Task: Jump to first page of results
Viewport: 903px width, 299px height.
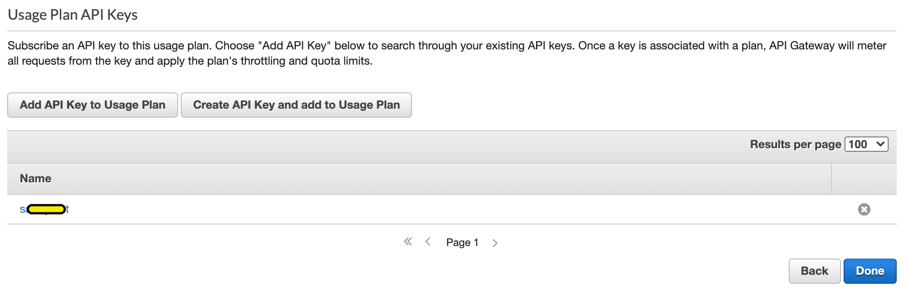Action: click(408, 242)
